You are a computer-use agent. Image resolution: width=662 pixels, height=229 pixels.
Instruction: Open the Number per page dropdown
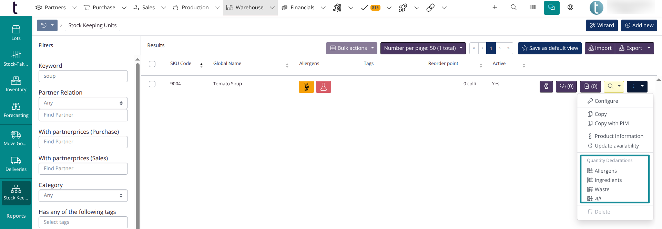(x=423, y=48)
